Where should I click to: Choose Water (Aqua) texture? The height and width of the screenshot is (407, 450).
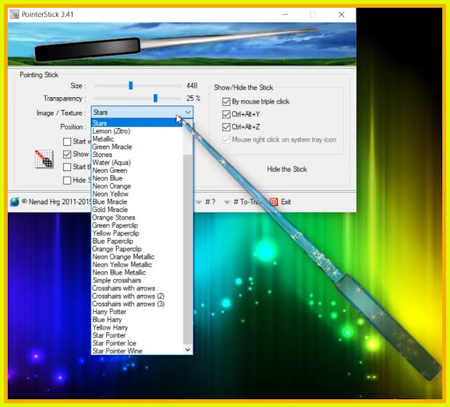[137, 163]
